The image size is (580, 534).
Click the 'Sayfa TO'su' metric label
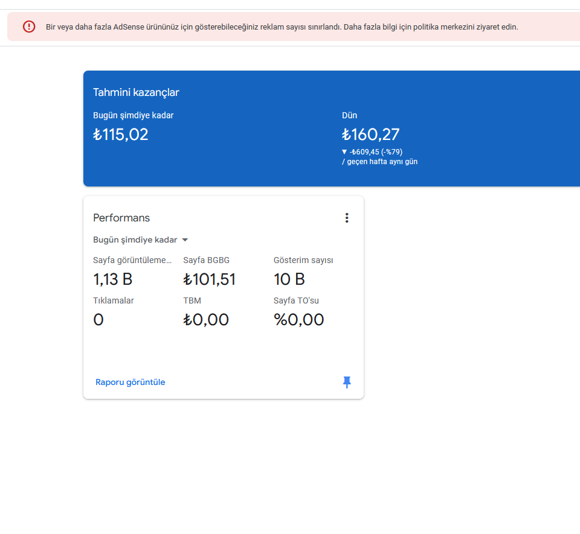pyautogui.click(x=296, y=300)
